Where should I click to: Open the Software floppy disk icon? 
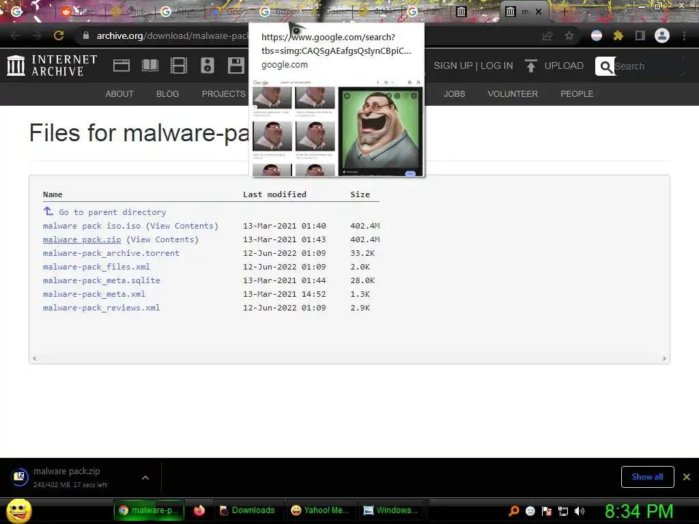point(236,65)
